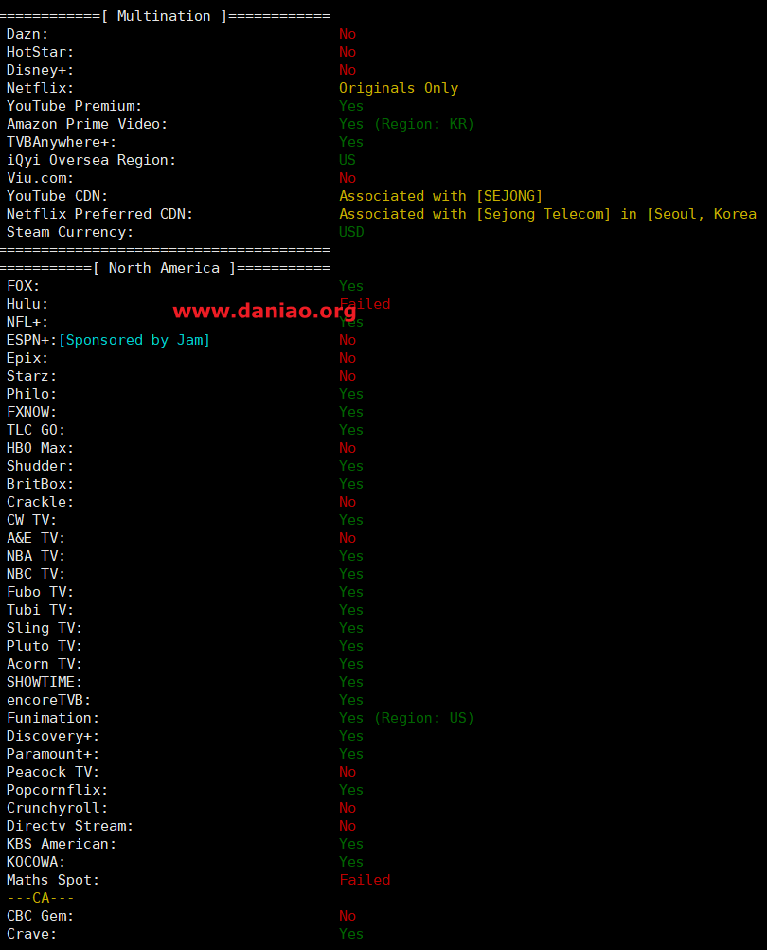Click the 'NBA TV:' row label

tap(36, 556)
